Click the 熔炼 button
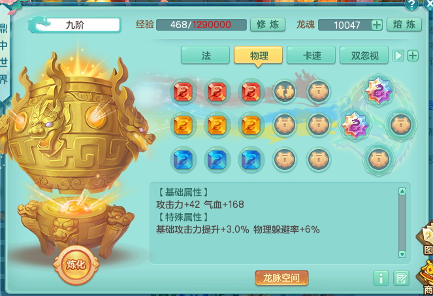Viewport: 433px width, 296px height. 404,25
